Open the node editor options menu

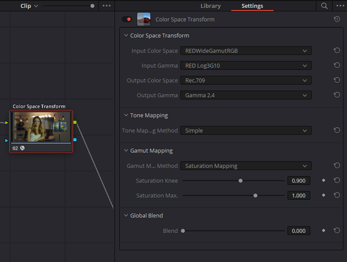pyautogui.click(x=107, y=6)
